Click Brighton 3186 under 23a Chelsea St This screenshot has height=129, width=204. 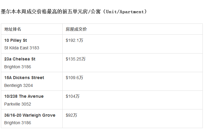point(17,67)
